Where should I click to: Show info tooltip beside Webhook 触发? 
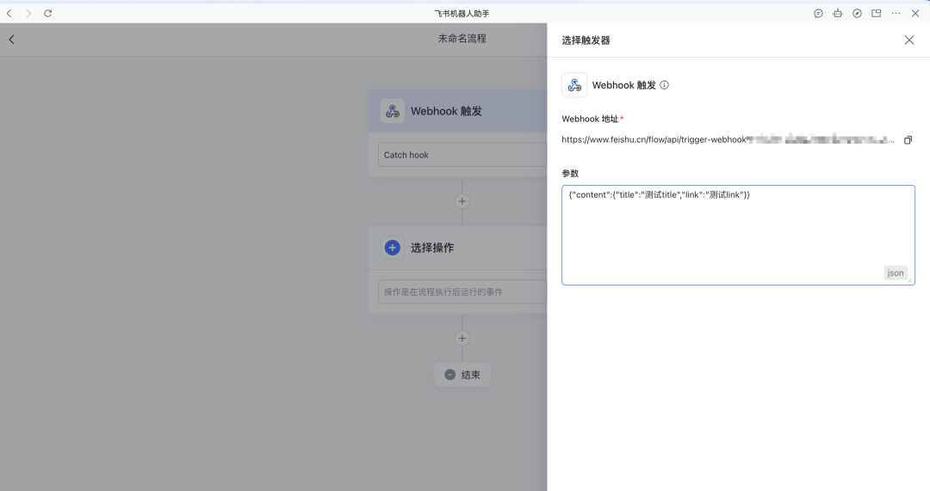[x=664, y=85]
